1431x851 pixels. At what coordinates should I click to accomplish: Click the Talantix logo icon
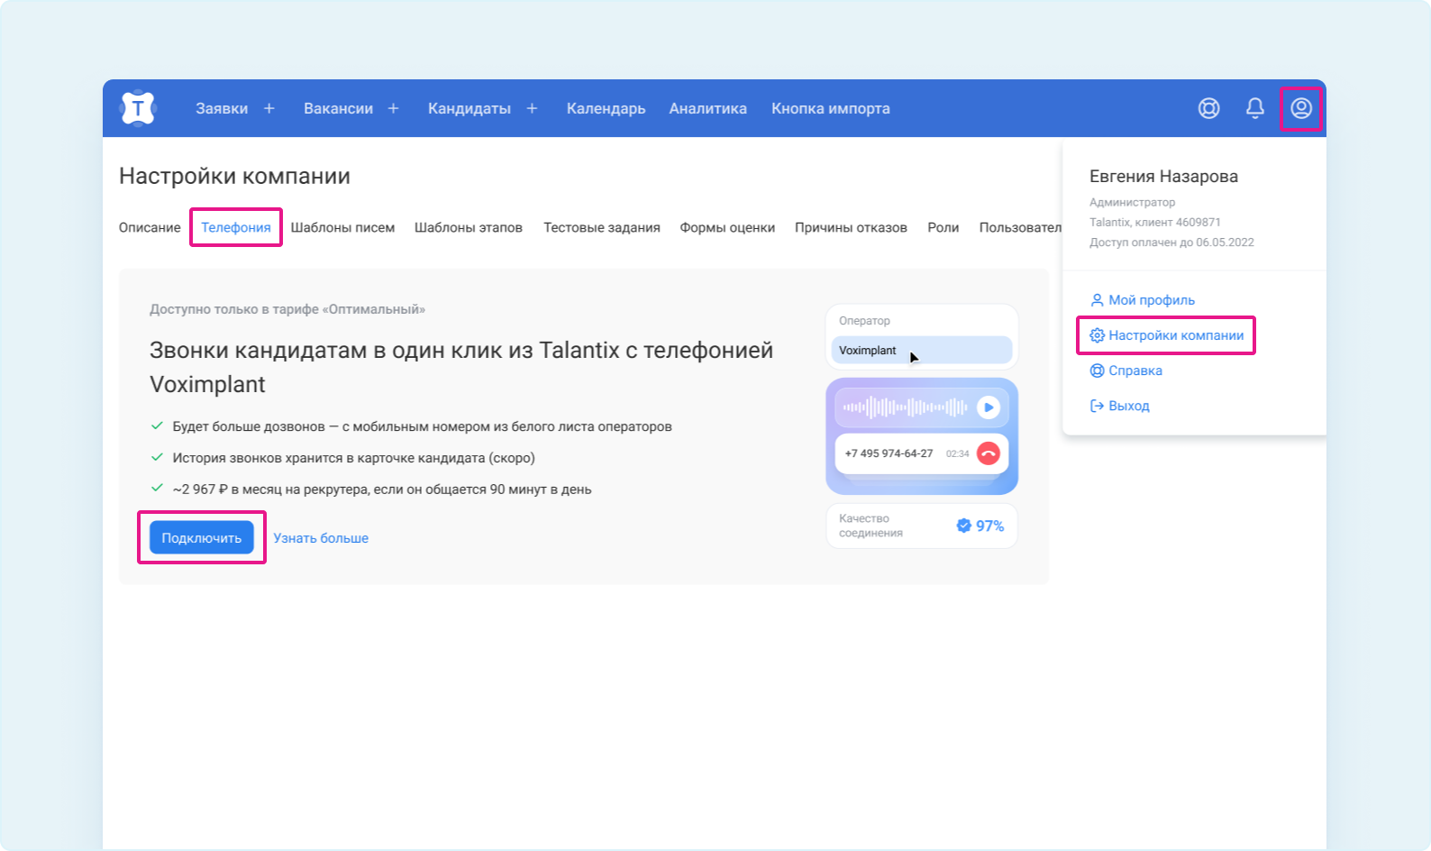[138, 108]
